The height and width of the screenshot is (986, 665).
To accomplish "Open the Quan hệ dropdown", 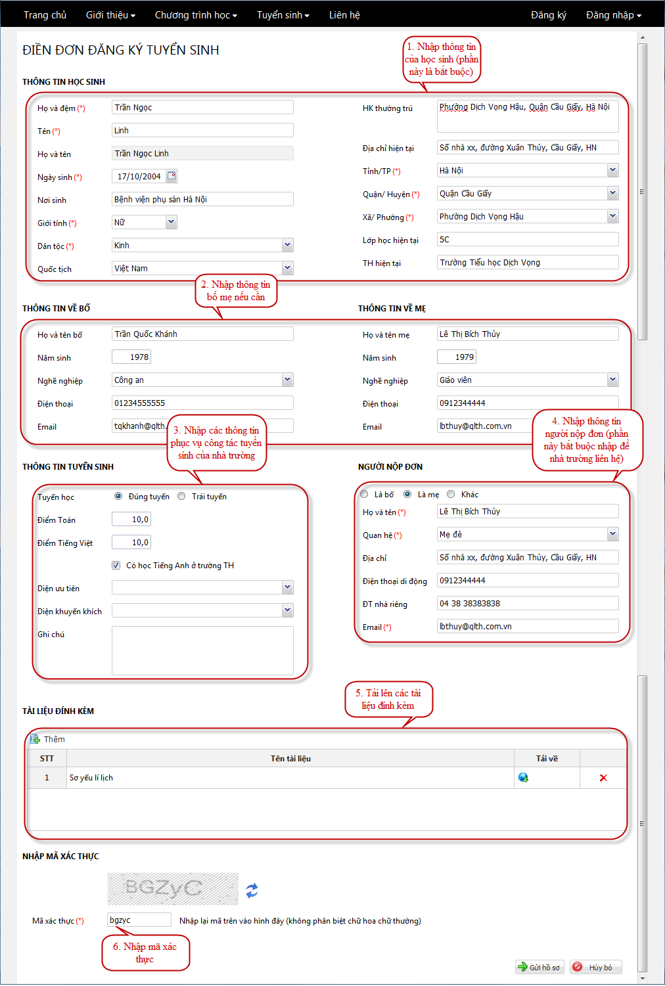I will [x=613, y=534].
